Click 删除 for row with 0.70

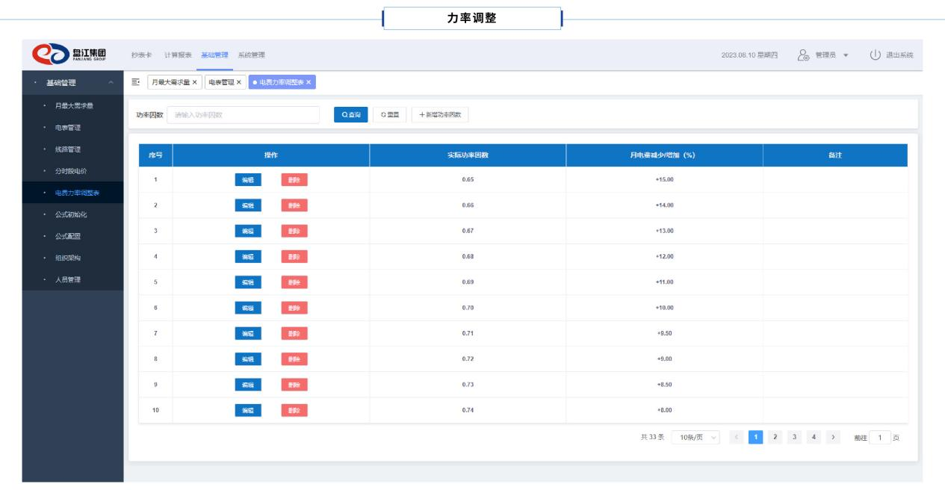click(x=294, y=308)
